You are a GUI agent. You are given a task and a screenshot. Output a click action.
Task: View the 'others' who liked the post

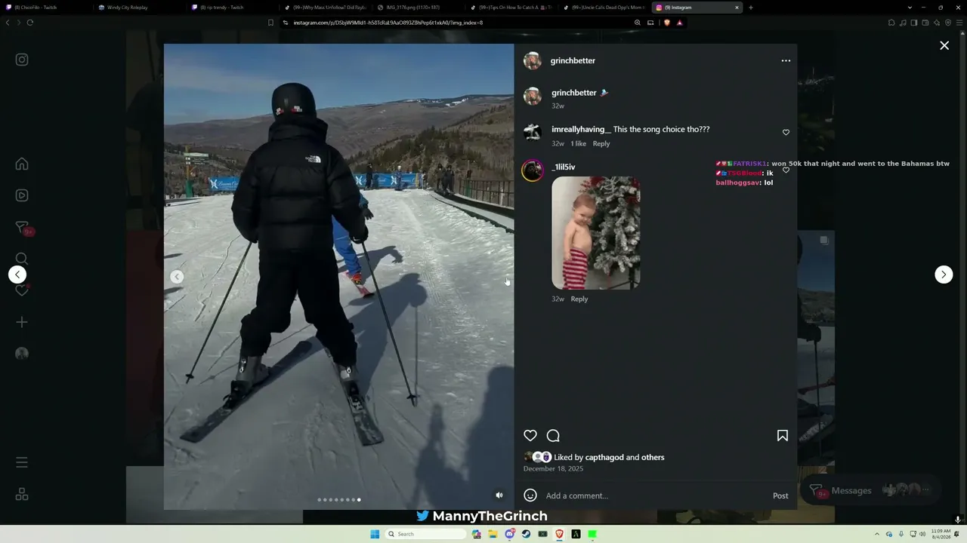(653, 458)
